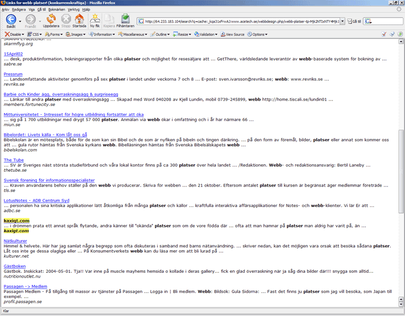Open the 15April02 link
Screen dimensions: 405x316
(13, 54)
